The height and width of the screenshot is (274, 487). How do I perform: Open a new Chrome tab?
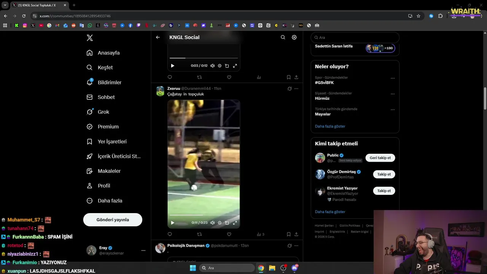point(74,5)
